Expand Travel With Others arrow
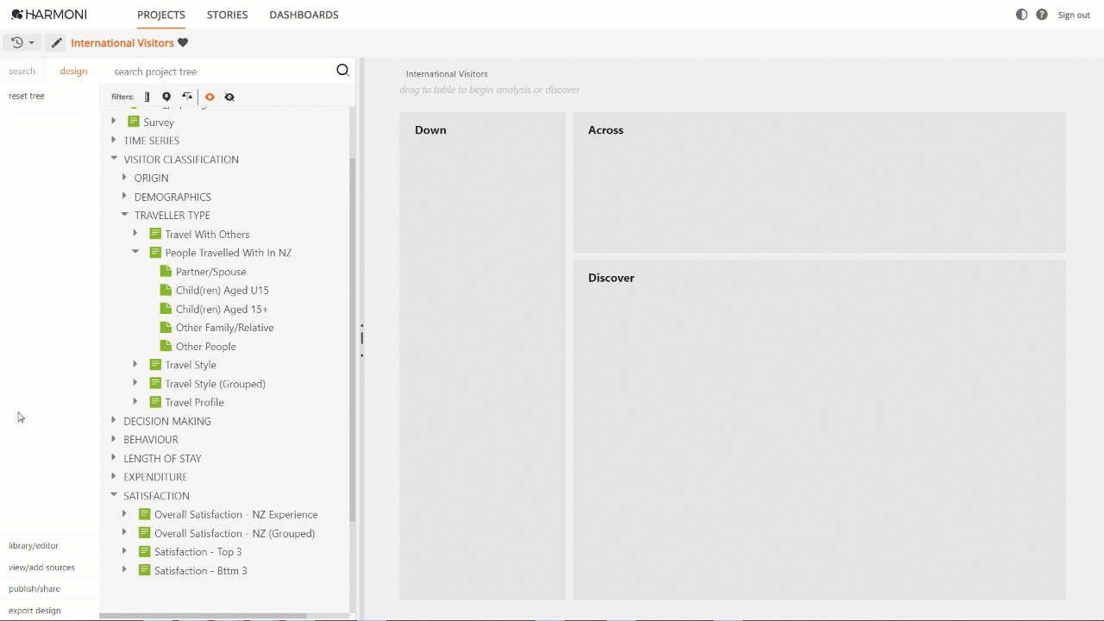 tap(135, 233)
